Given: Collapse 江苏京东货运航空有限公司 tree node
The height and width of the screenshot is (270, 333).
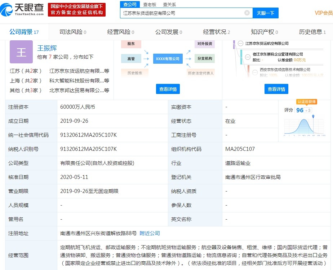Looking at the screenshot, I should (240, 44).
